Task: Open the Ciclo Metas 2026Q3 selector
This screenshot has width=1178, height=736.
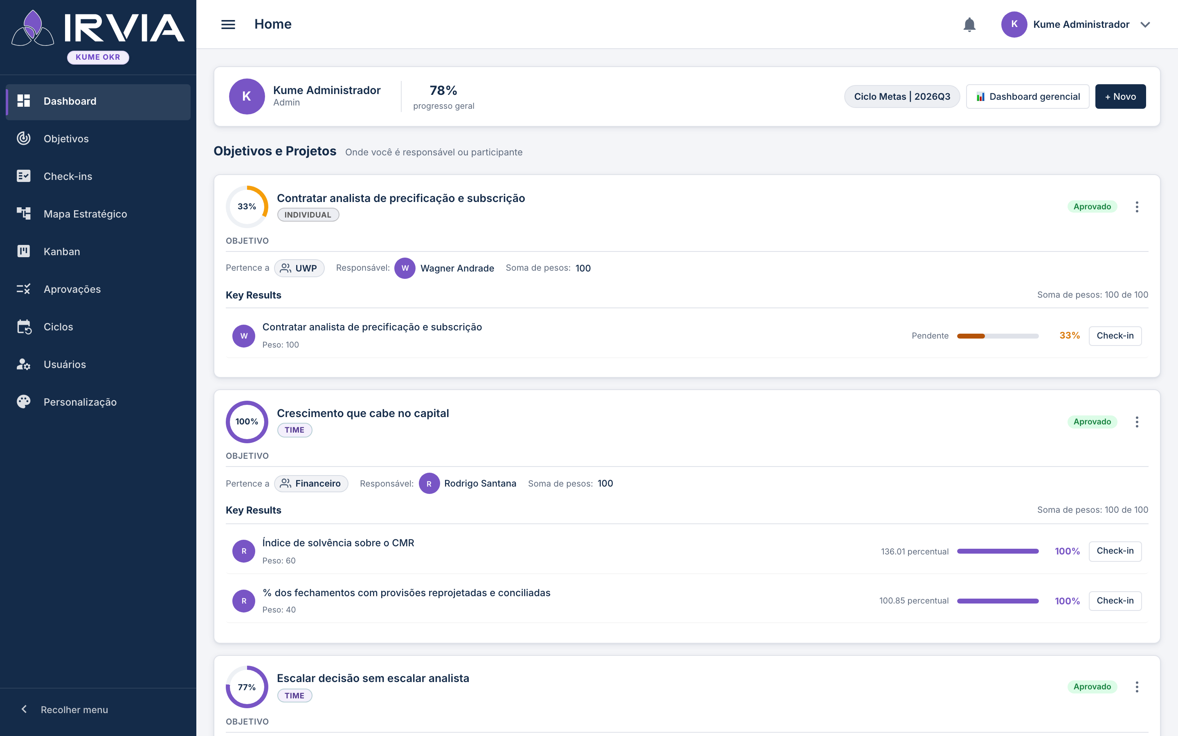Action: (x=901, y=96)
